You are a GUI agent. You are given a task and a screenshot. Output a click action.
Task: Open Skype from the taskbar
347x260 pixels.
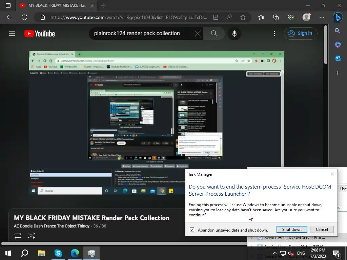click(58, 253)
